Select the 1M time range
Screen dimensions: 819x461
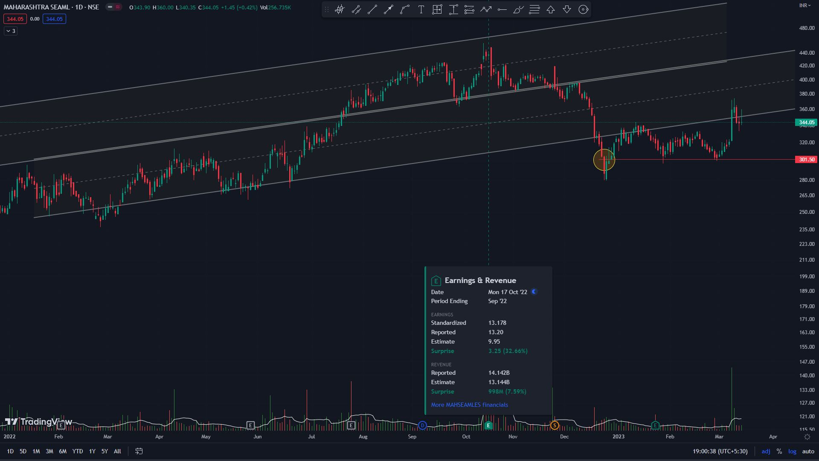click(36, 451)
